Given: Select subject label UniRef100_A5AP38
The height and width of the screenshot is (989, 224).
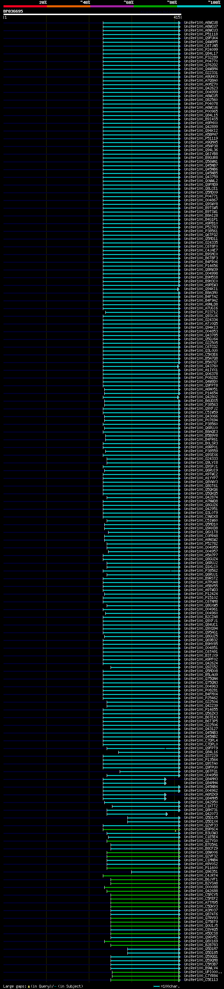Looking at the screenshot, I should click(201, 146).
